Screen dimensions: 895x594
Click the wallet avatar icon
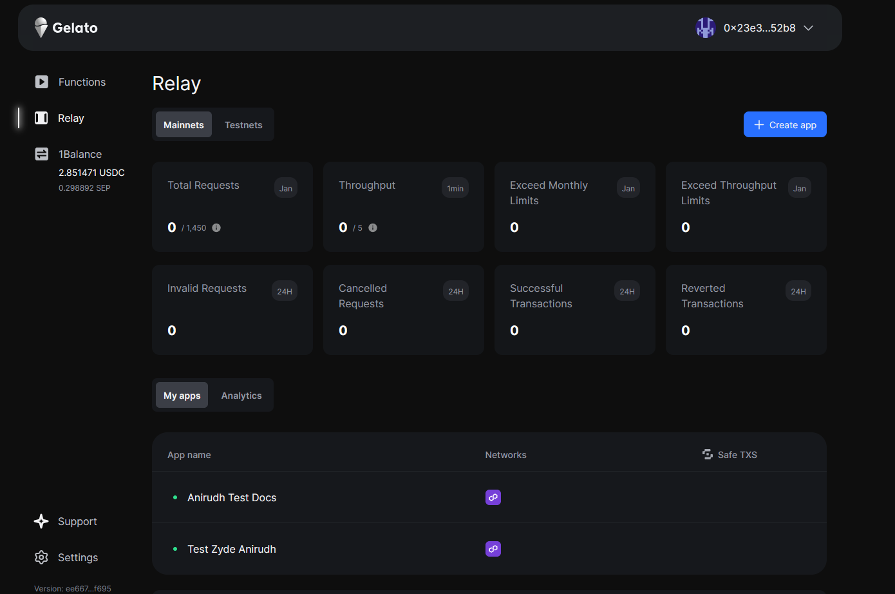[x=706, y=28]
